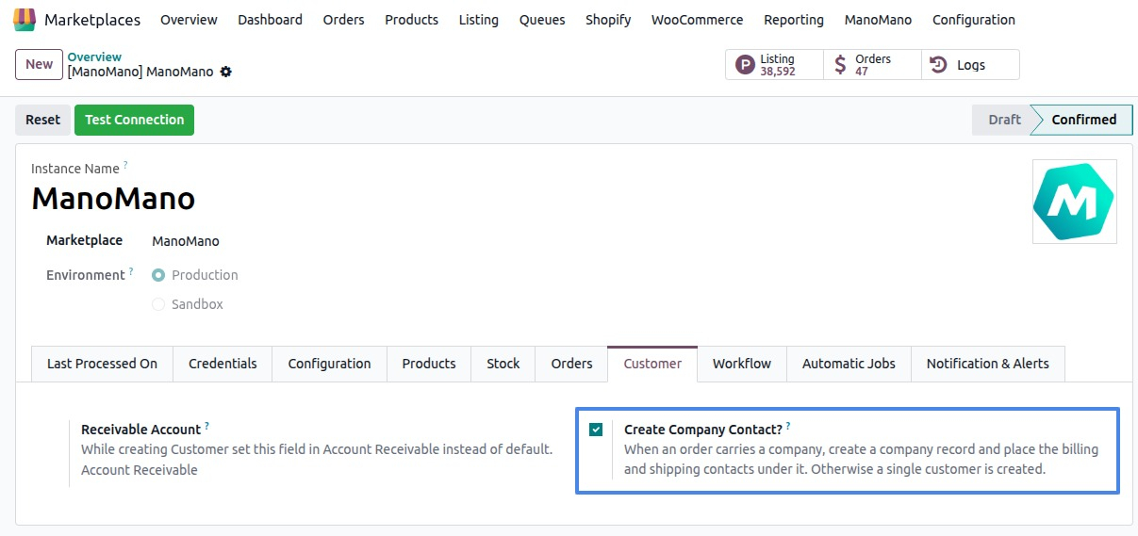This screenshot has height=536, width=1138.
Task: Open the Overview menu
Action: 189,20
